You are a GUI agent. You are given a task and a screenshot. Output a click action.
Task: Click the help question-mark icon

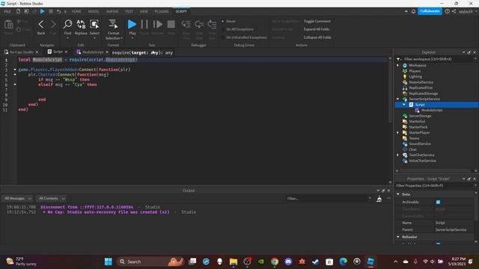448,11
